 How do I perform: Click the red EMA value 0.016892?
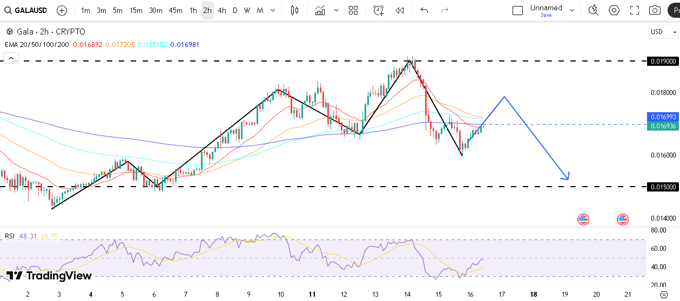click(x=88, y=45)
